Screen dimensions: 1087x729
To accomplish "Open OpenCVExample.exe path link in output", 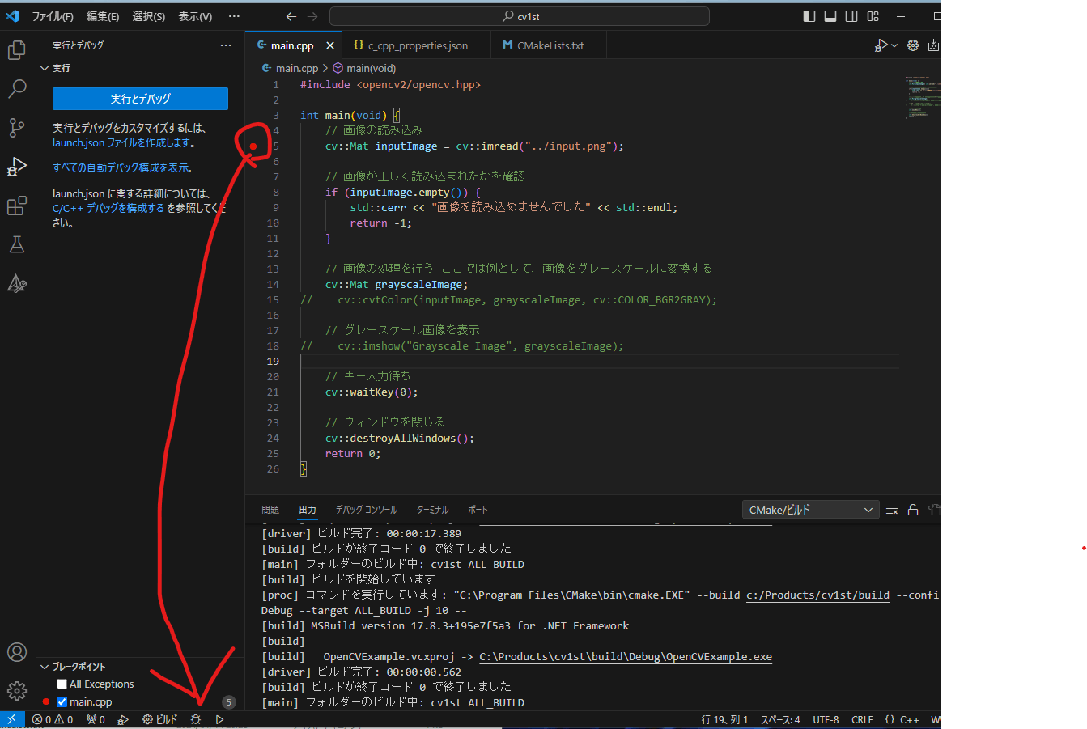I will (x=626, y=657).
